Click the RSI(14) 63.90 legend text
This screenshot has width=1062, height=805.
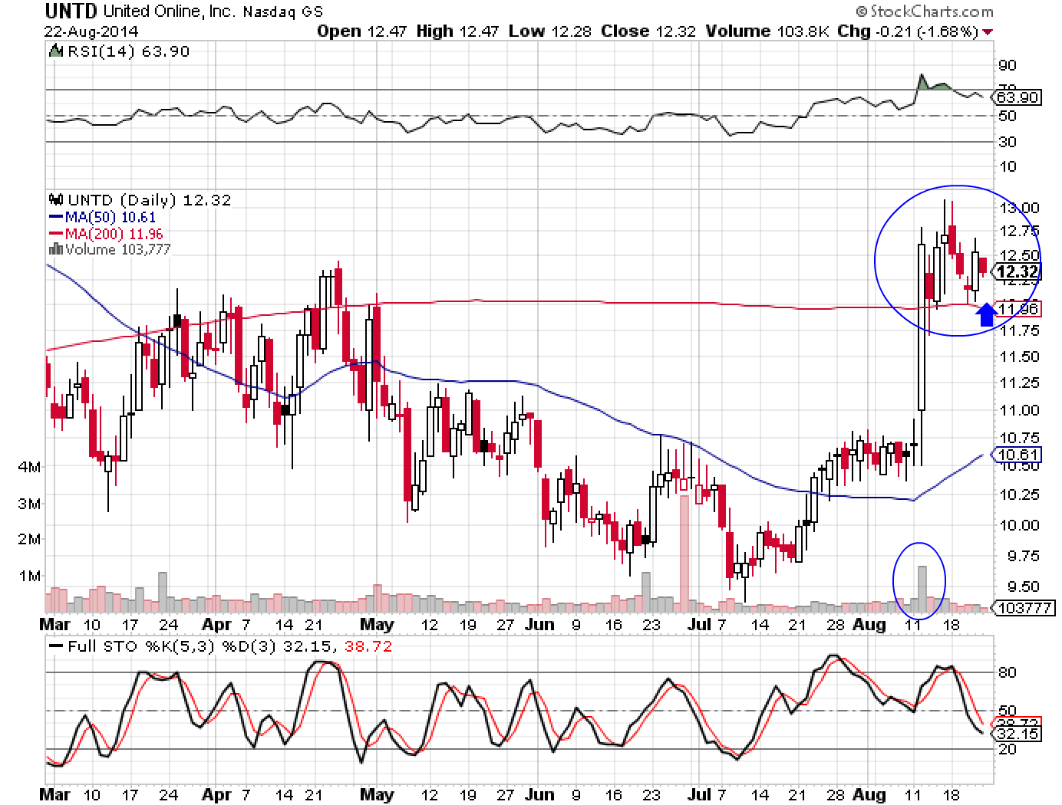[x=127, y=51]
